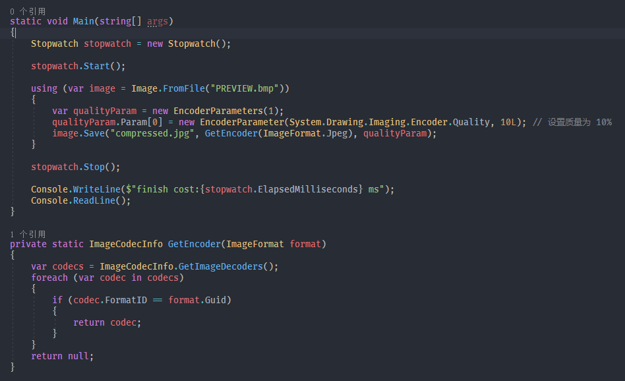The image size is (625, 381).
Task: Click the Main method name
Action: pyautogui.click(x=83, y=21)
